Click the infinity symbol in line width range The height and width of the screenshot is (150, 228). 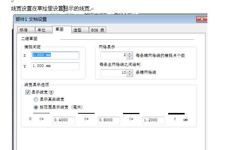[x=185, y=120]
